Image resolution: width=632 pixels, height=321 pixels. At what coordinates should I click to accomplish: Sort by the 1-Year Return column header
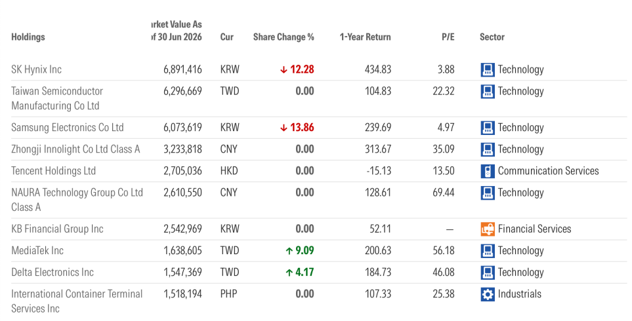[x=365, y=37]
